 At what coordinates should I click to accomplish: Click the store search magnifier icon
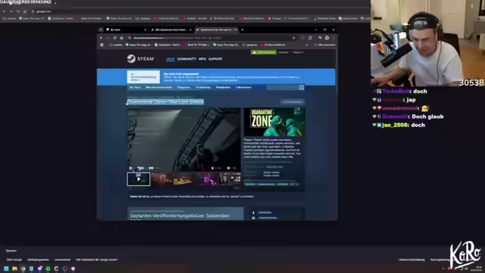(x=302, y=88)
